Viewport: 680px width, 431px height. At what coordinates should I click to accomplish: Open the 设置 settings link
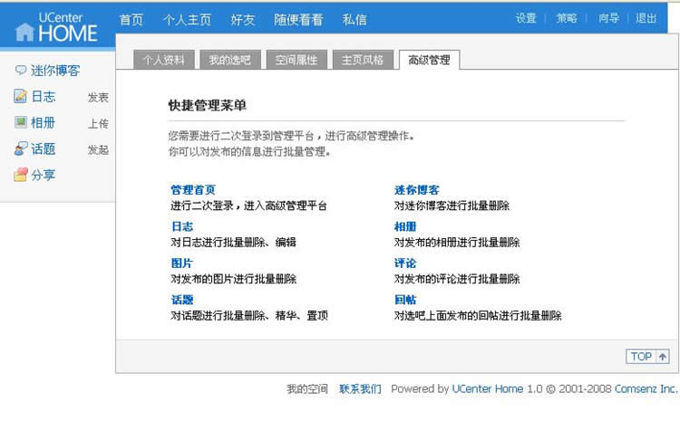pos(527,18)
